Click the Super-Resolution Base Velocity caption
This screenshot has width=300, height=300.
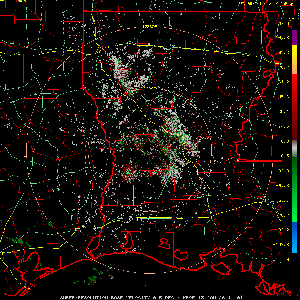tap(151, 298)
